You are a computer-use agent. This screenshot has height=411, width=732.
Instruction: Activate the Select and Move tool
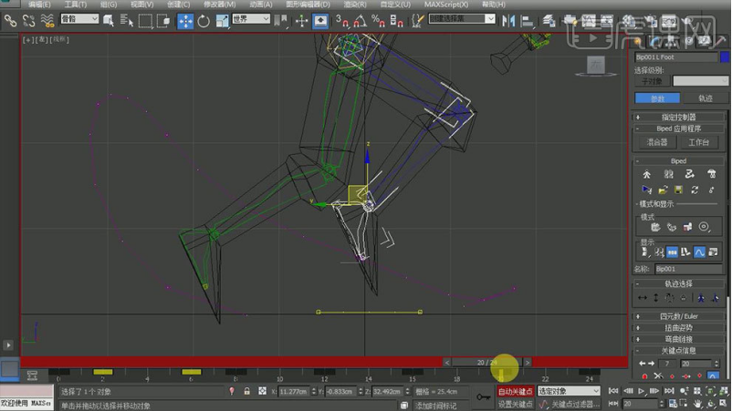(x=185, y=21)
